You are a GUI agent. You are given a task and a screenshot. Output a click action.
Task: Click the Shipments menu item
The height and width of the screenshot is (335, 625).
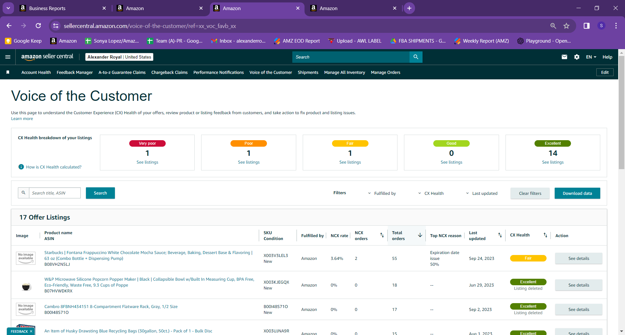click(x=308, y=72)
